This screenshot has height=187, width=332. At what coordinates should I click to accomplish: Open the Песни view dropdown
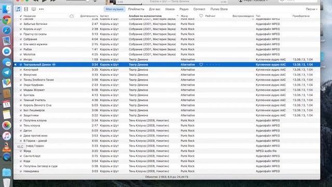pos(311,9)
